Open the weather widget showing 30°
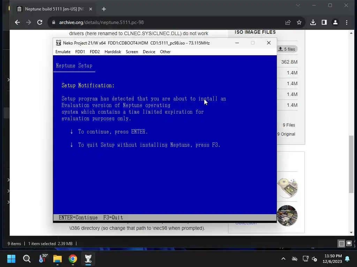Viewport: 357px width, 267px height. point(43,259)
